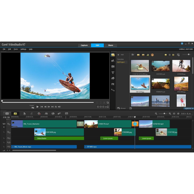Click the Undo arrow in timeline toolbar
Image resolution: width=194 pixels, height=194 pixels.
tap(25, 114)
